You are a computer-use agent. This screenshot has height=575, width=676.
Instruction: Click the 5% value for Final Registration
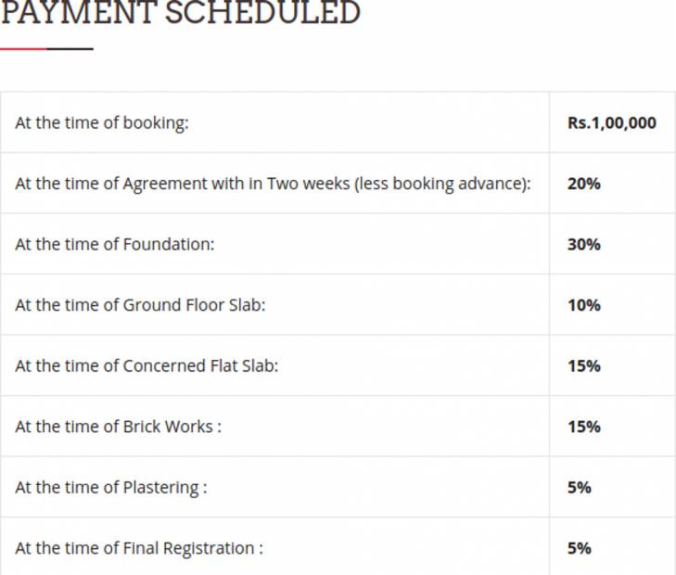pos(580,549)
